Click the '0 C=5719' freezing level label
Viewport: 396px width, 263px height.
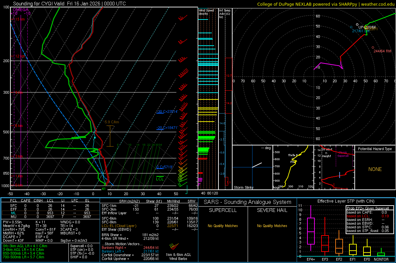[x=164, y=167]
